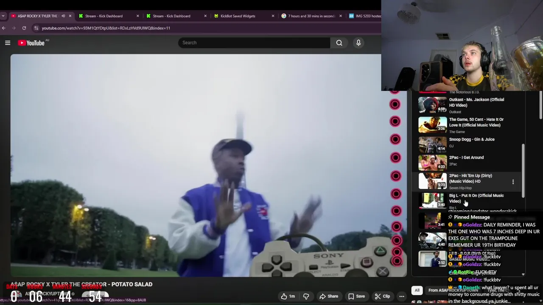This screenshot has width=543, height=305.
Task: Open 2Pac I Get Around thumbnail
Action: (433, 163)
